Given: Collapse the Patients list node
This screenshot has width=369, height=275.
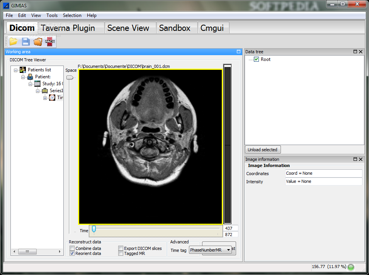Looking at the screenshot, I should coord(15,70).
